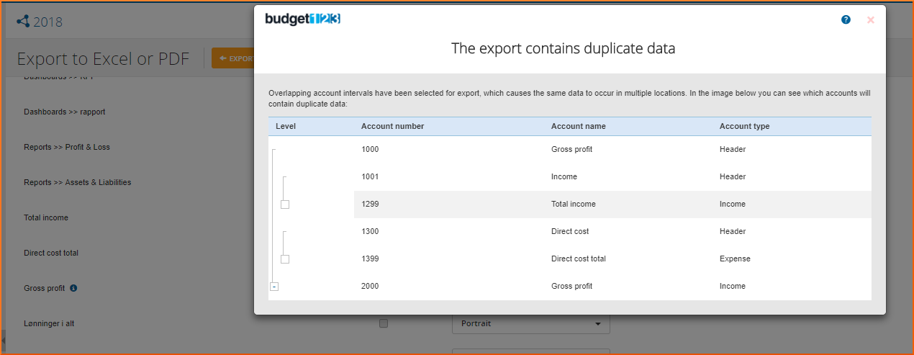
Task: Tick the Lønninger i alt checkbox
Action: (384, 323)
